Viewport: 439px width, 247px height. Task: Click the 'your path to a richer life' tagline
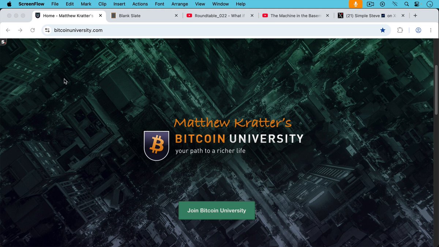pyautogui.click(x=210, y=151)
